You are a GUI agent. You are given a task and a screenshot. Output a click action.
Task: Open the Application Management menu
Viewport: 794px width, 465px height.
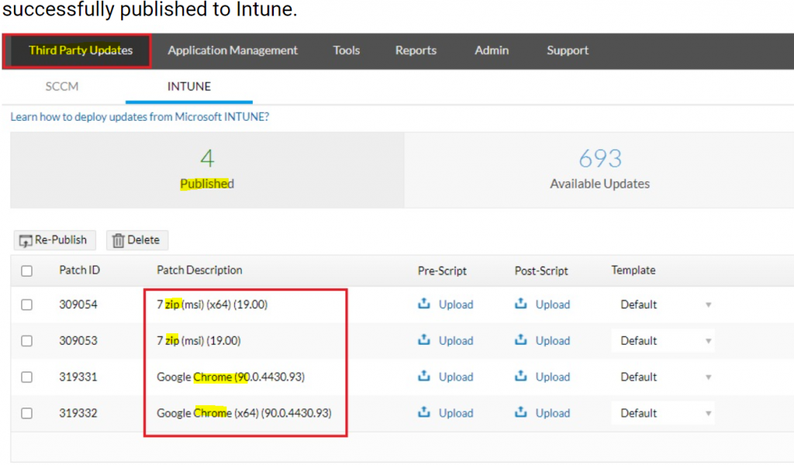click(233, 50)
